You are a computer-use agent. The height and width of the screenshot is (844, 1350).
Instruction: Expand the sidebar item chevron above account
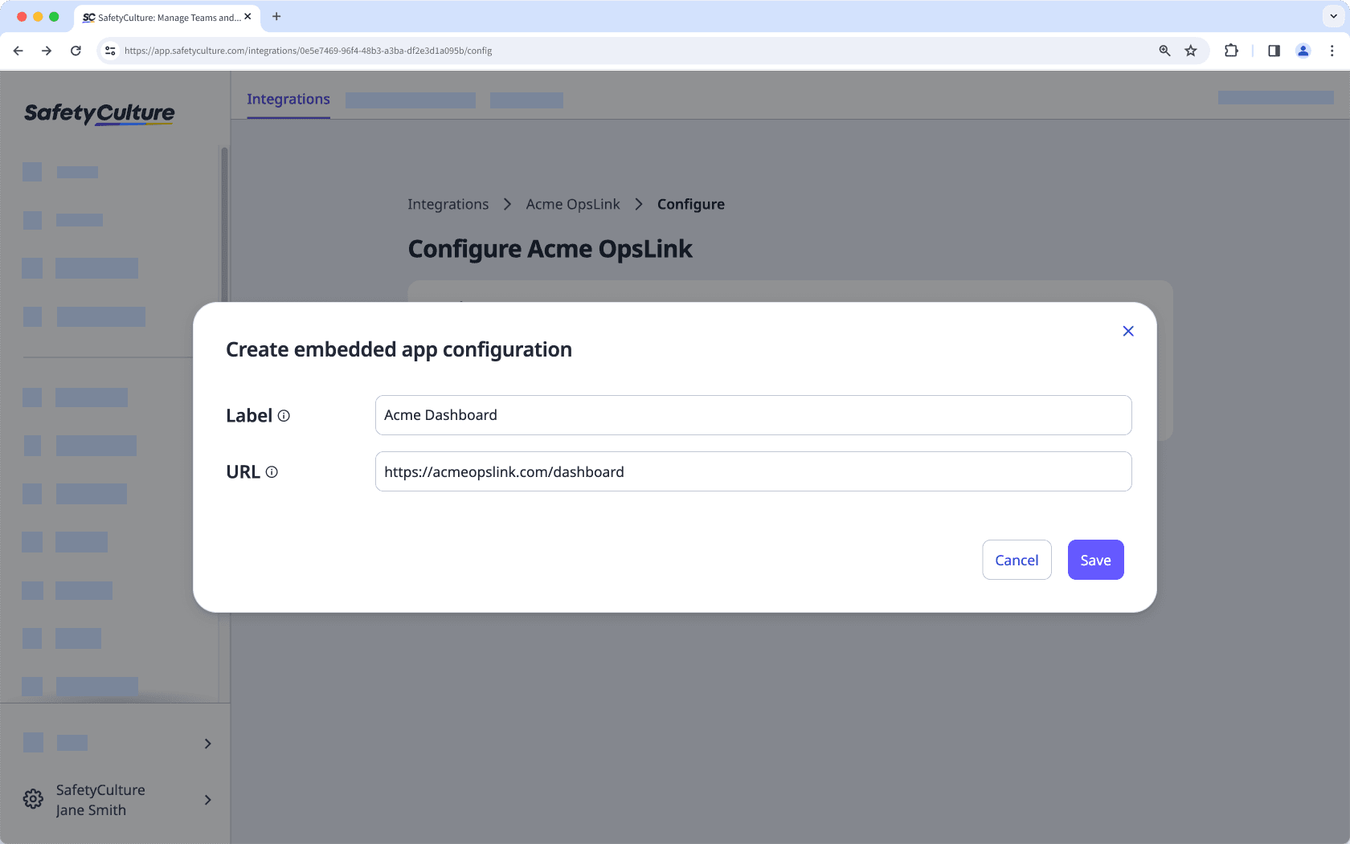pos(207,743)
